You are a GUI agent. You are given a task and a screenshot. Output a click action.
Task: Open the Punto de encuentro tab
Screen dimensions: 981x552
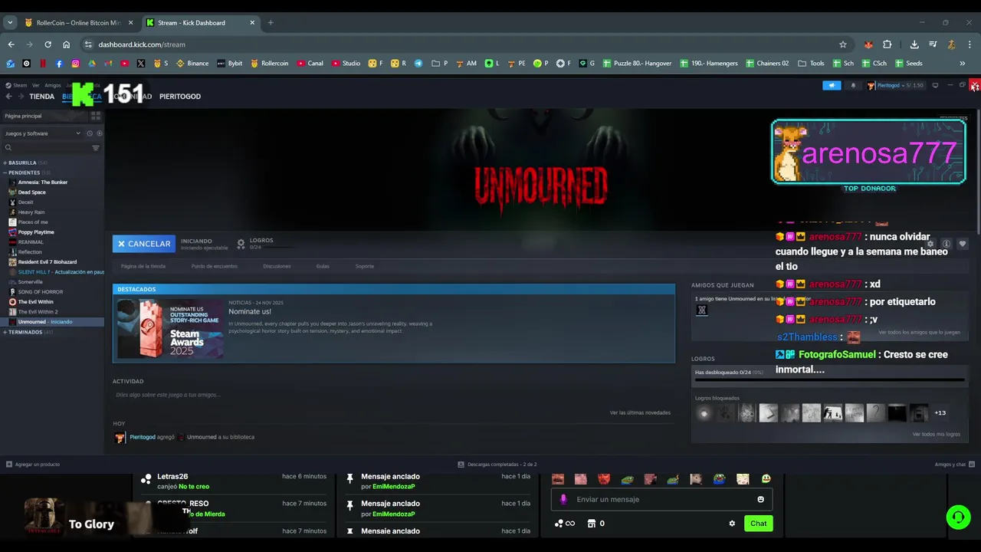pos(215,266)
